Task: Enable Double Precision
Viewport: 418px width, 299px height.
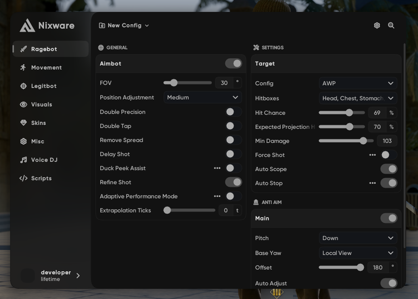Action: (x=234, y=112)
